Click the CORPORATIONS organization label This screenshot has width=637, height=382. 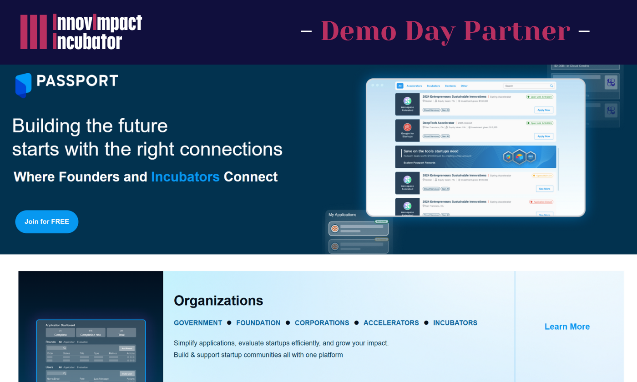(x=322, y=323)
